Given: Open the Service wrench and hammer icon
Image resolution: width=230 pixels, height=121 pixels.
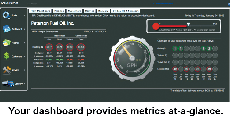Looking at the screenshot, I should [x=6, y=70].
